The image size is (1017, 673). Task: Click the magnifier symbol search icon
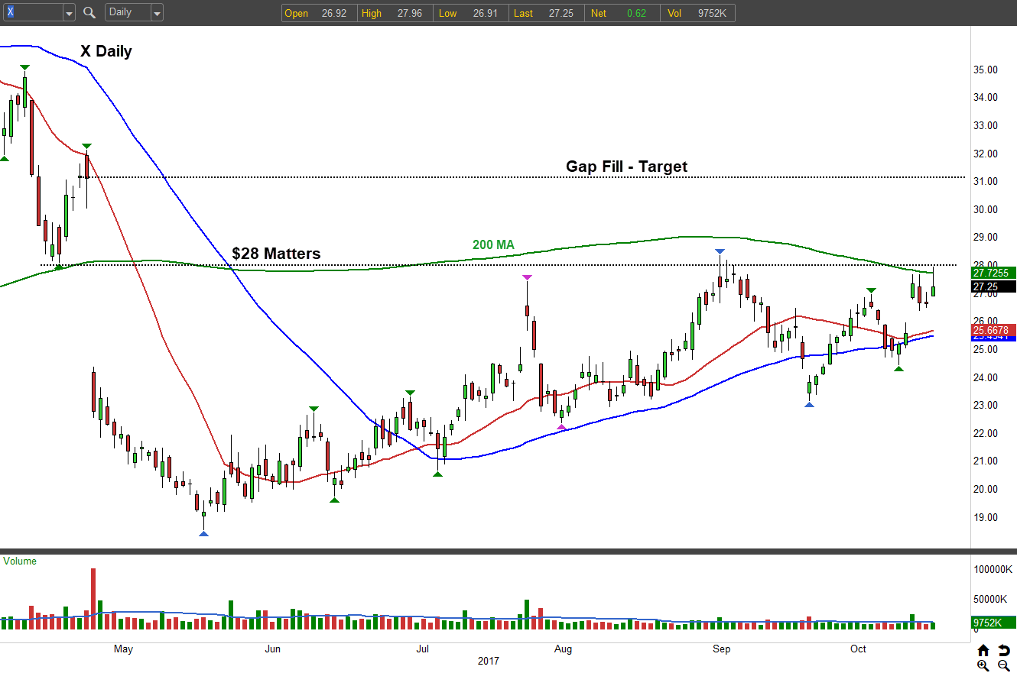click(x=89, y=12)
